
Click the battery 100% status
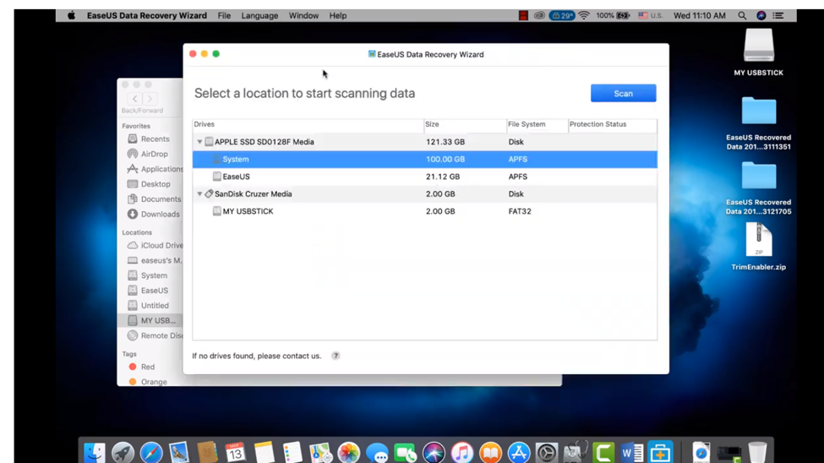[x=613, y=15]
